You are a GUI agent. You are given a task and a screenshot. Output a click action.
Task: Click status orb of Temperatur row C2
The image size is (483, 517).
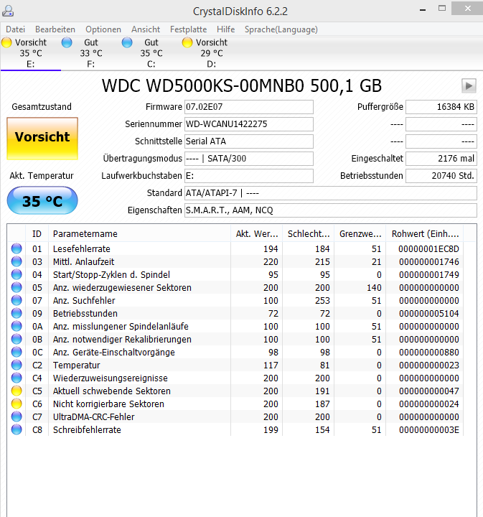tap(17, 365)
